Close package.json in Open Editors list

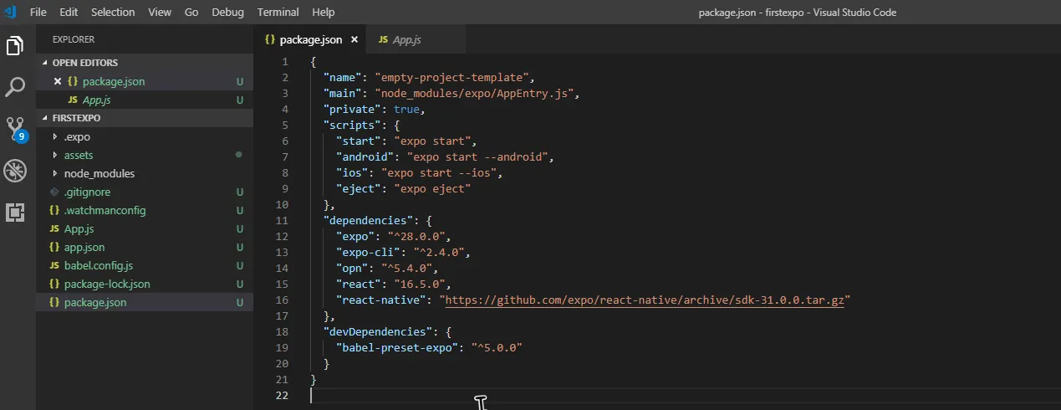58,81
